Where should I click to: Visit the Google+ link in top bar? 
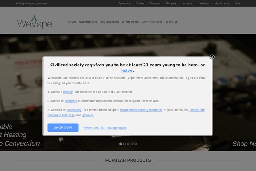(171, 3)
